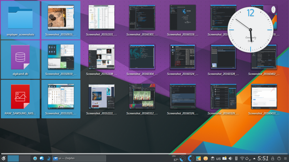This screenshot has height=162, width=289.
Task: Open the first circular CPU load monitor
Action: 183,158
